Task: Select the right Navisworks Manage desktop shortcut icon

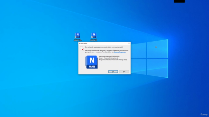Action: pos(94,35)
